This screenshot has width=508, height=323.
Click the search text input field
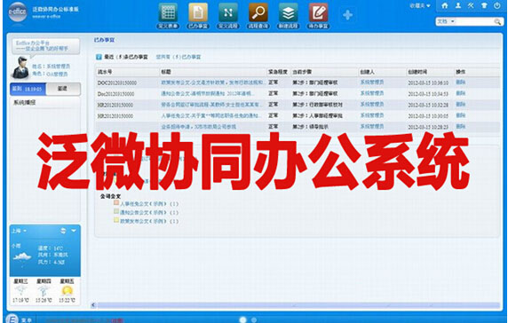point(474,21)
